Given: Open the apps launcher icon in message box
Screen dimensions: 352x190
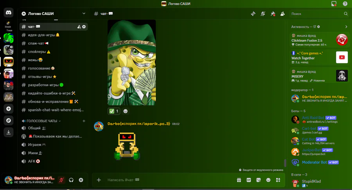Looking at the screenshot, I should [x=278, y=180].
